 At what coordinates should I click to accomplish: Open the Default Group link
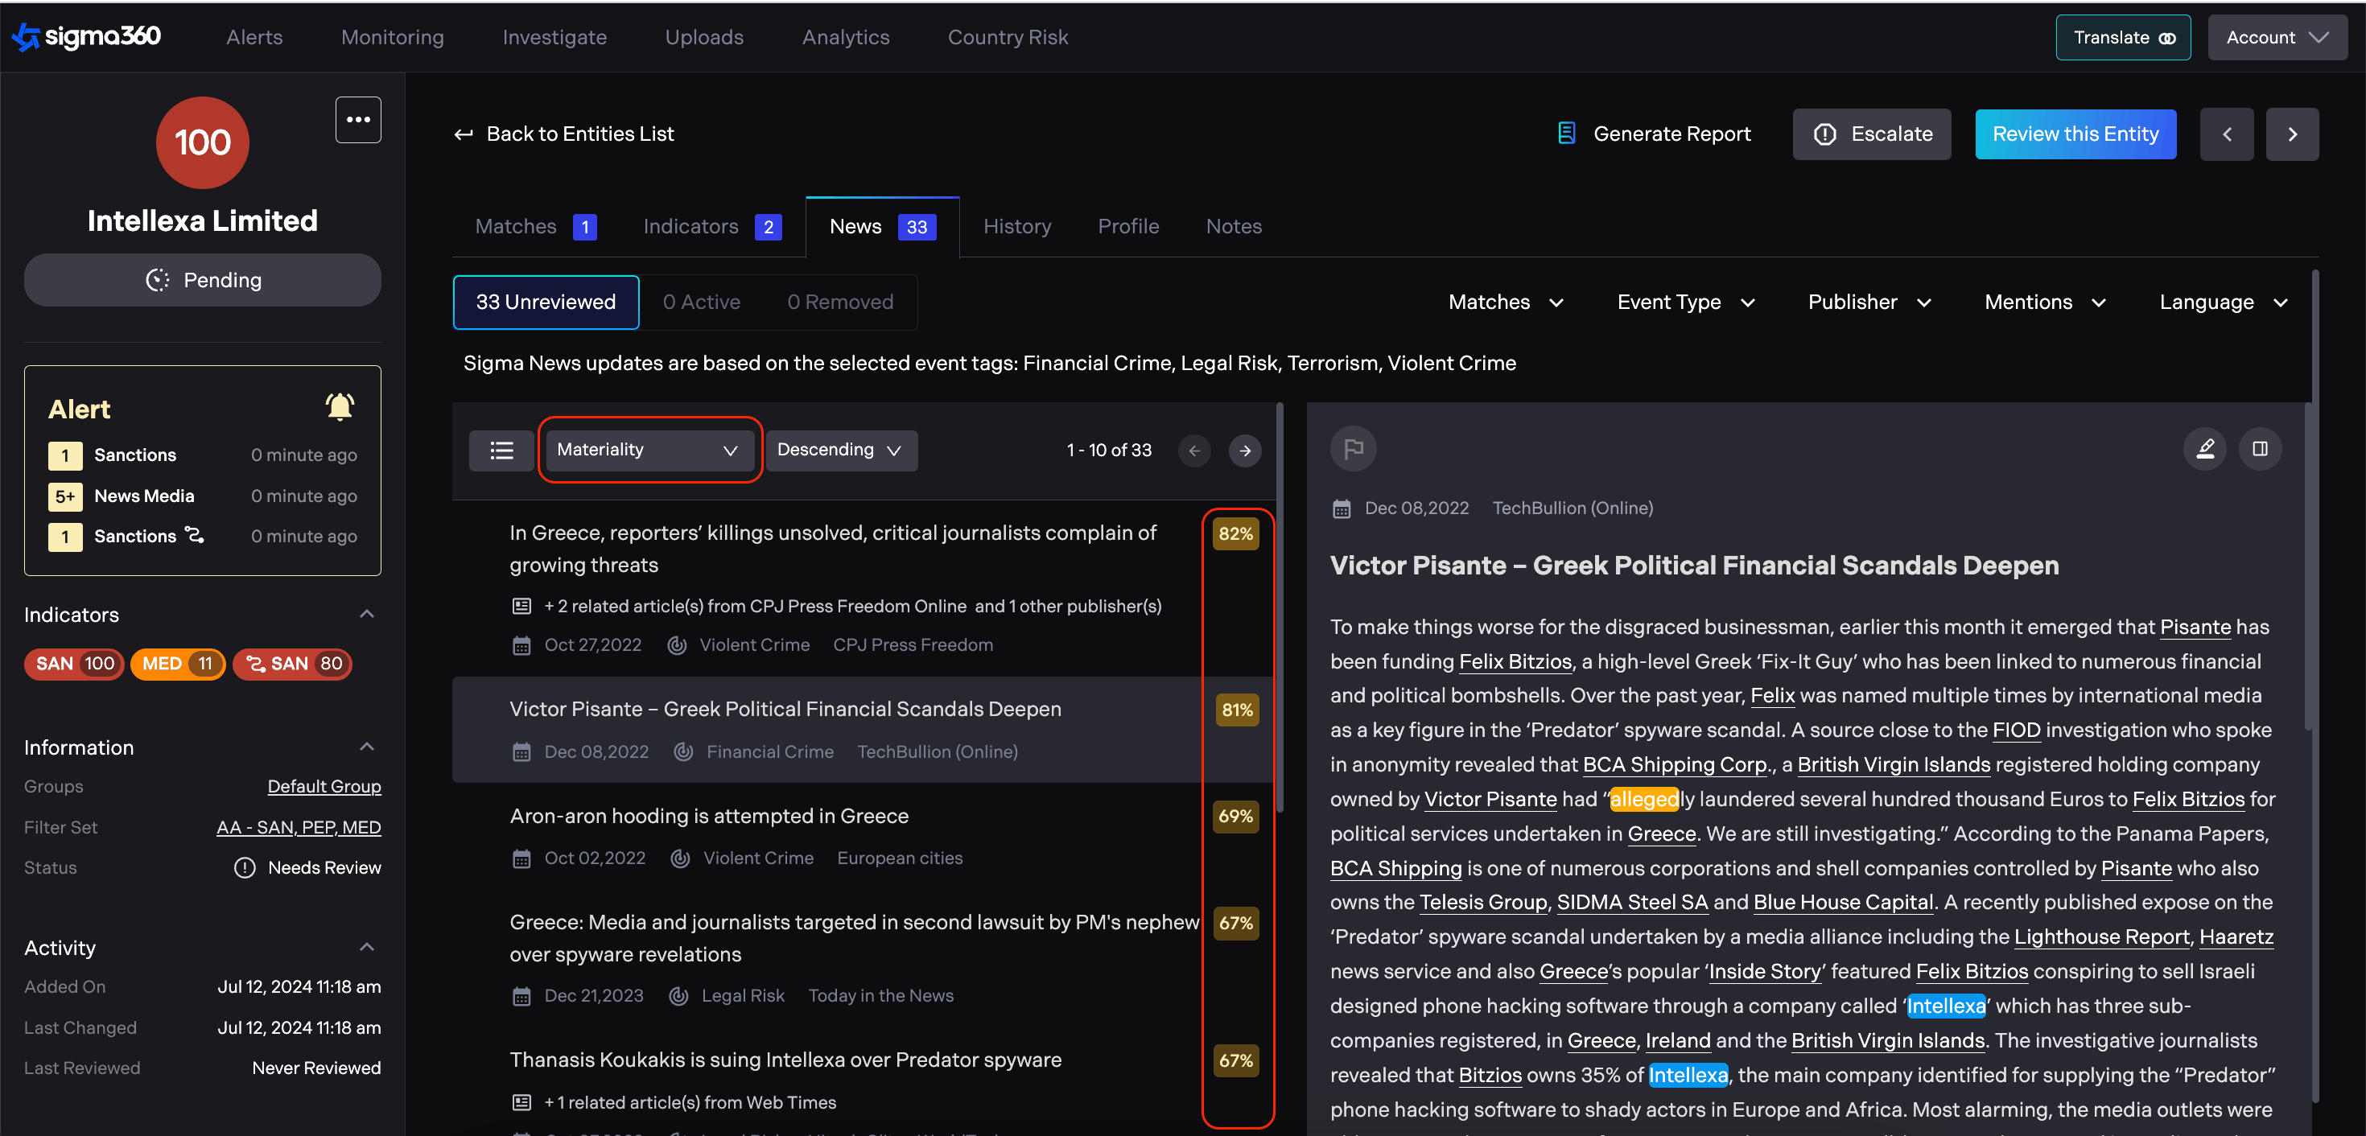(324, 787)
